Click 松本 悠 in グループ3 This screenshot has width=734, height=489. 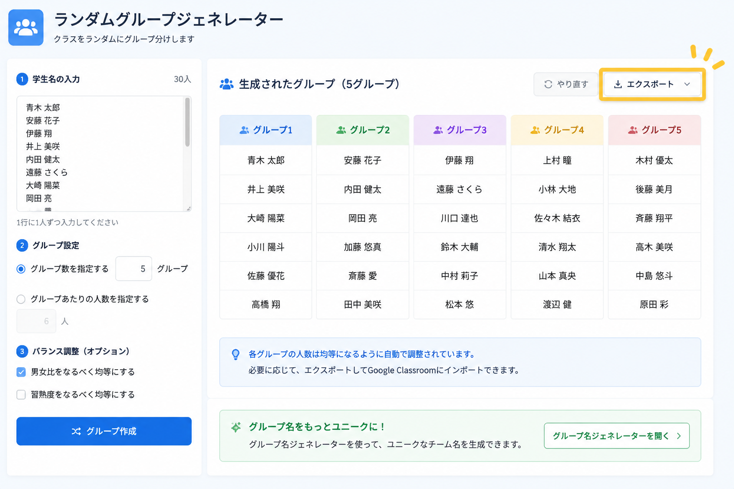tap(460, 305)
